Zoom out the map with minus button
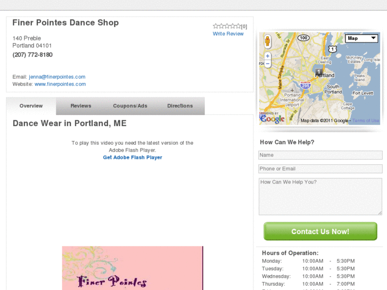 click(268, 63)
